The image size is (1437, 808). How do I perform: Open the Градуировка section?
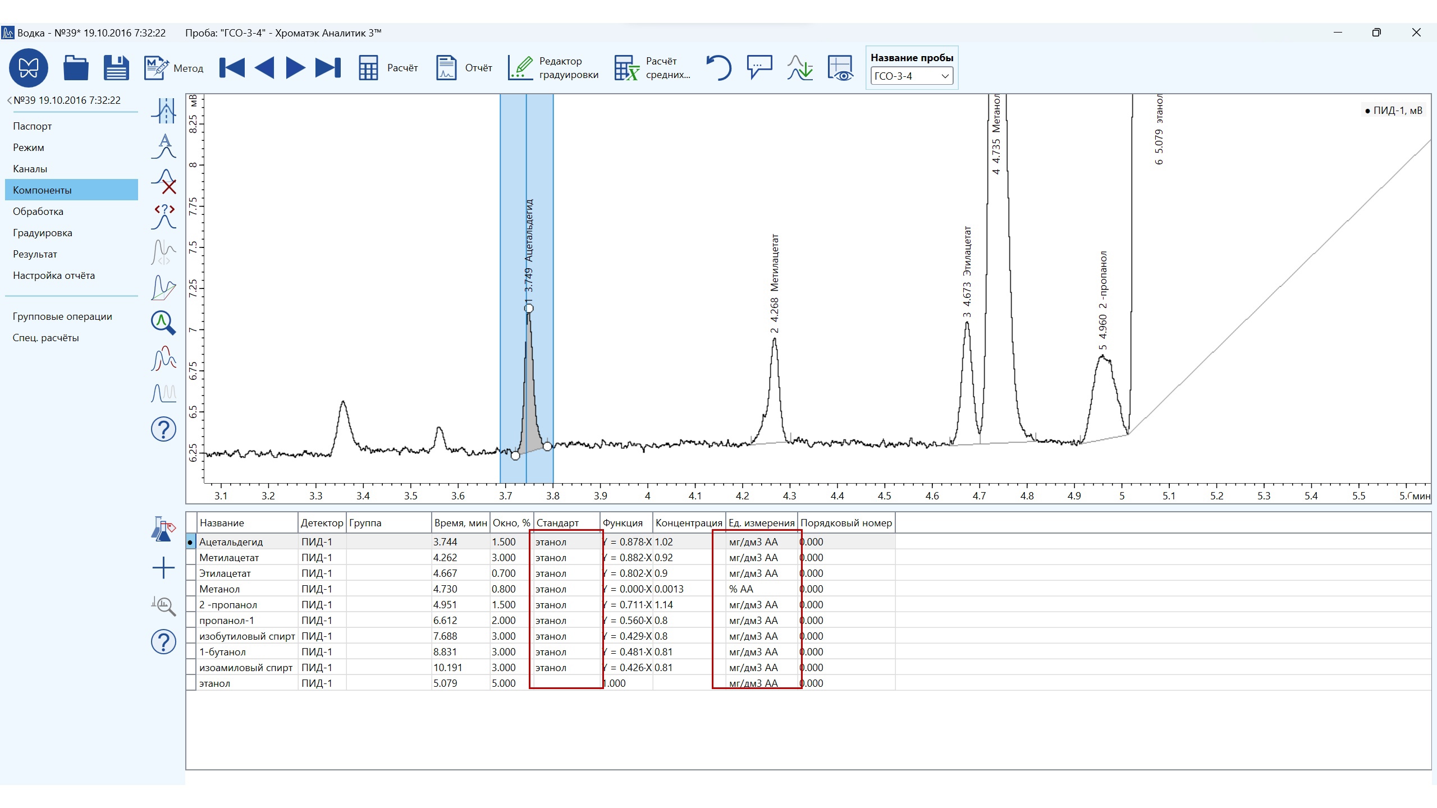(43, 233)
